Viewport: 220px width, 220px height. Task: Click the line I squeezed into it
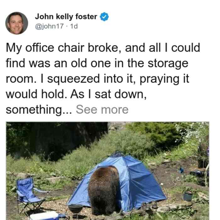tap(97, 79)
